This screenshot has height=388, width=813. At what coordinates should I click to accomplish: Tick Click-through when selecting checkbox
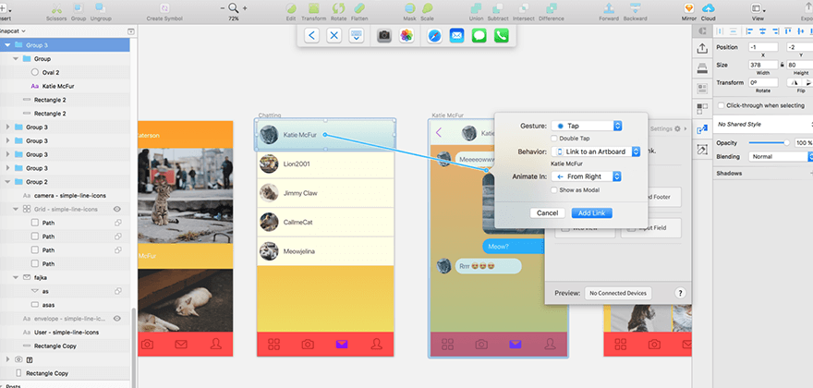(722, 105)
